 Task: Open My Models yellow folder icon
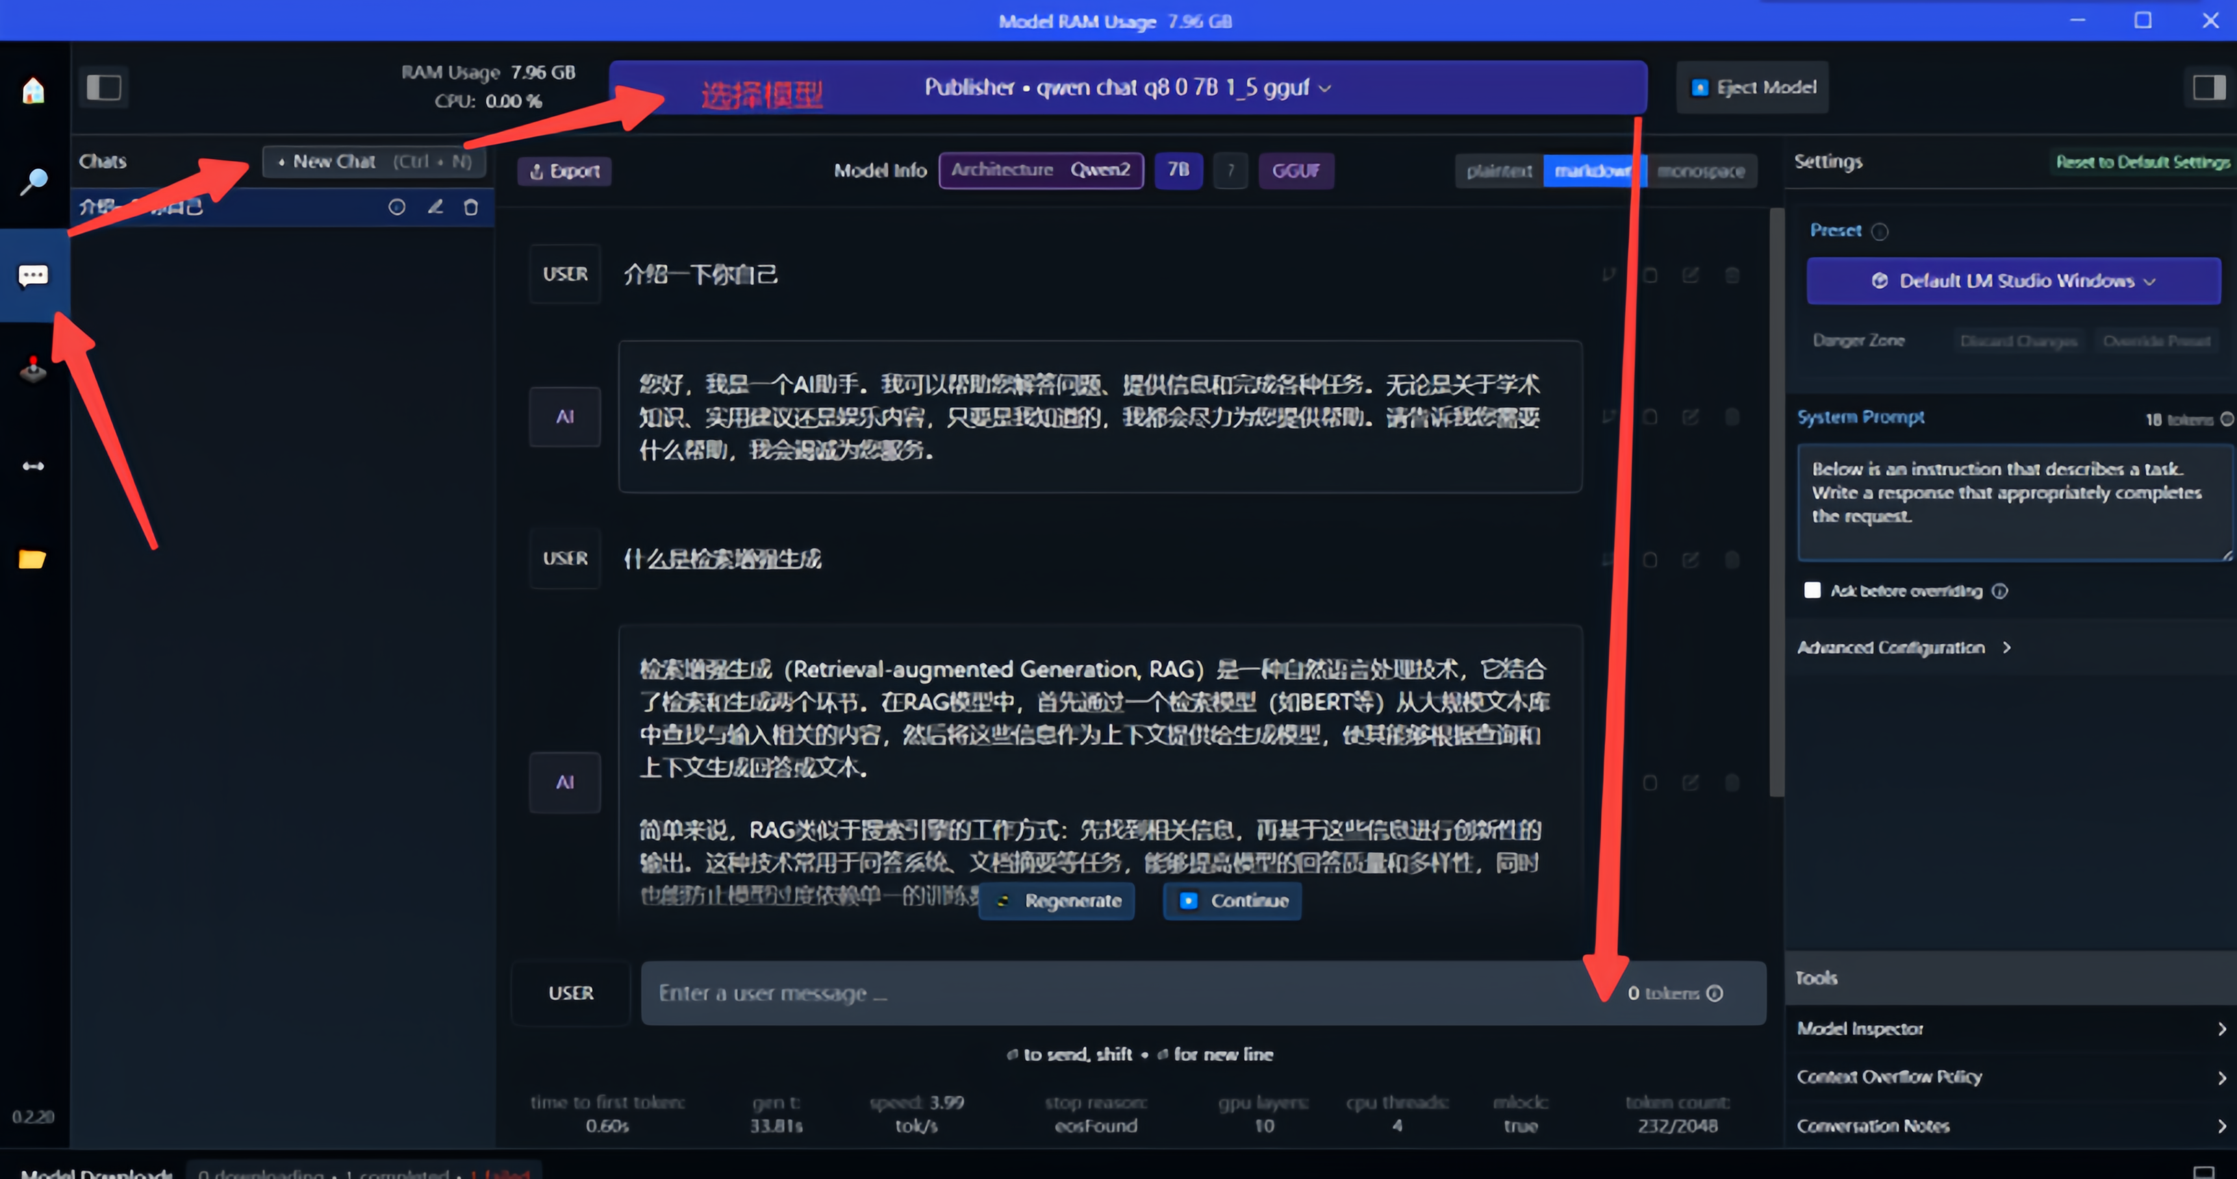pyautogui.click(x=33, y=559)
